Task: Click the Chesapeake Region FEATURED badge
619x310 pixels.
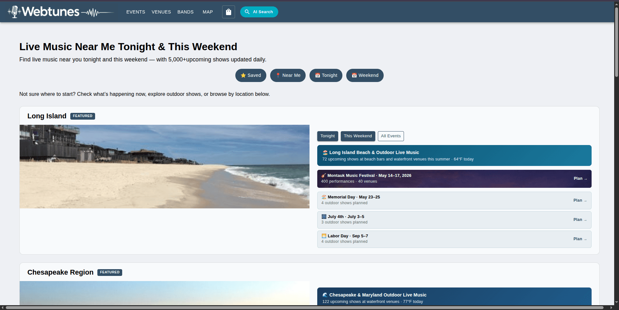Action: [x=110, y=272]
